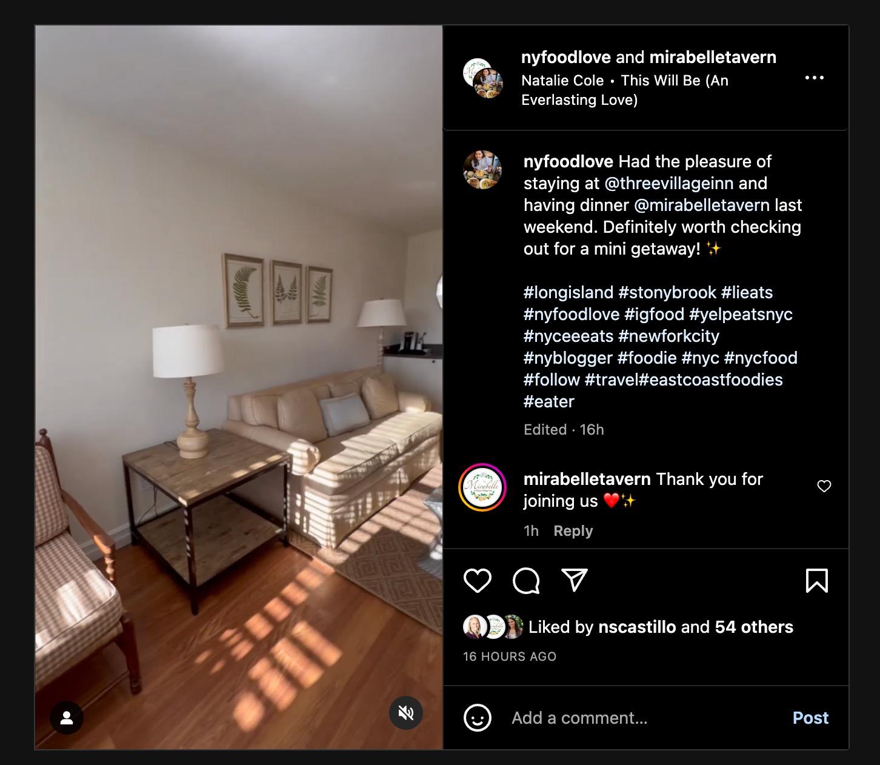Open mirabelletavern's story avatar ring

tap(482, 487)
